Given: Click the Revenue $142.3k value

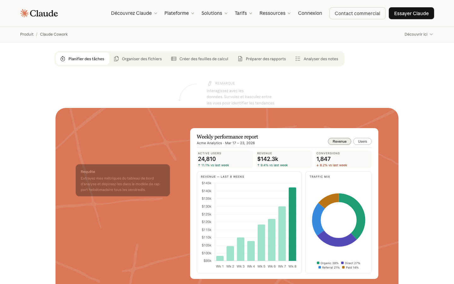Looking at the screenshot, I should point(268,159).
